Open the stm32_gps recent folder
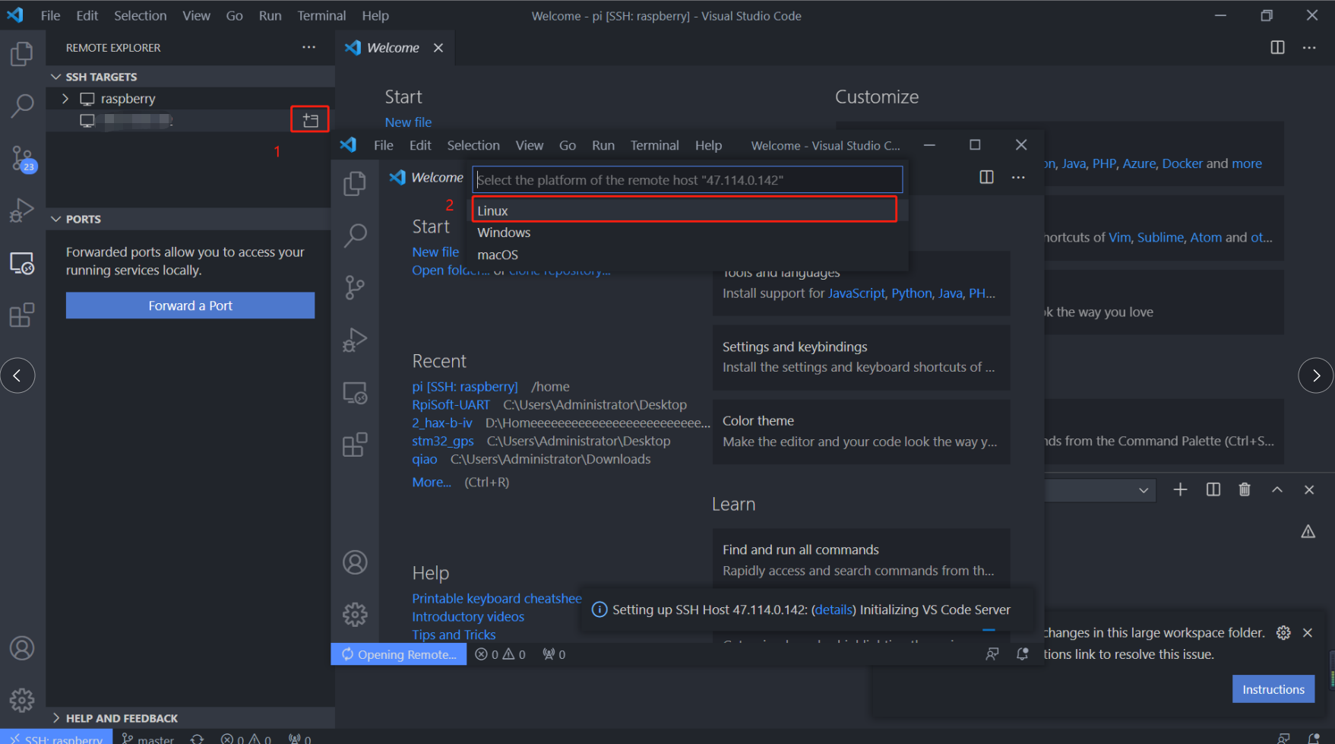This screenshot has height=744, width=1335. 443,441
